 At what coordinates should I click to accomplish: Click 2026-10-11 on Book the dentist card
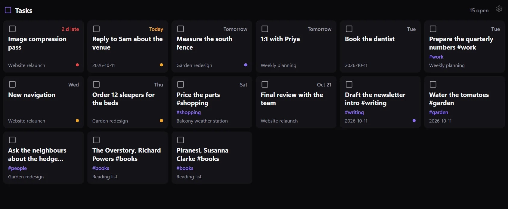[x=356, y=65]
